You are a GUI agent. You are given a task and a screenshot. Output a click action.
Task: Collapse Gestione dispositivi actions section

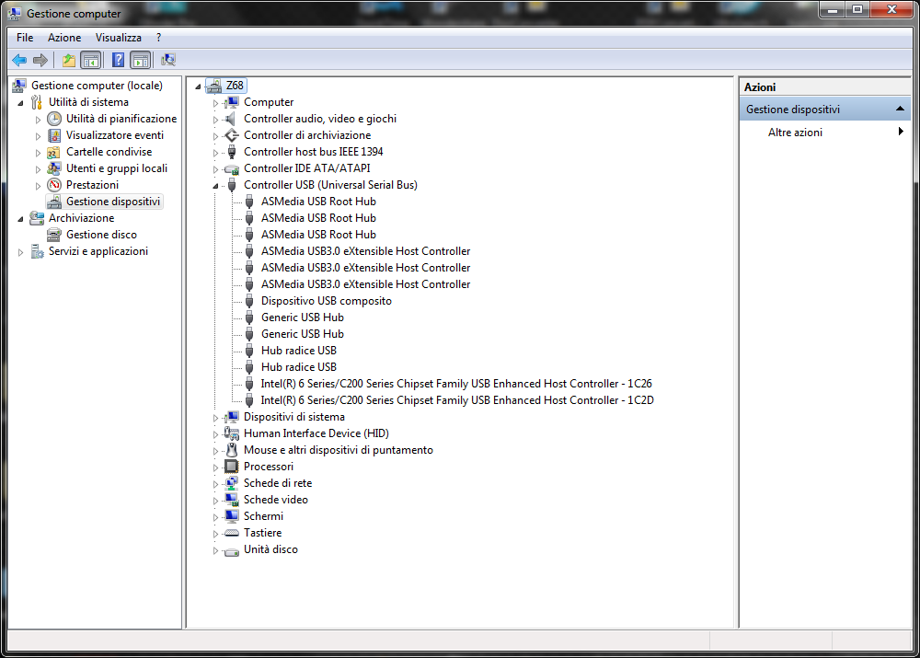tap(900, 110)
